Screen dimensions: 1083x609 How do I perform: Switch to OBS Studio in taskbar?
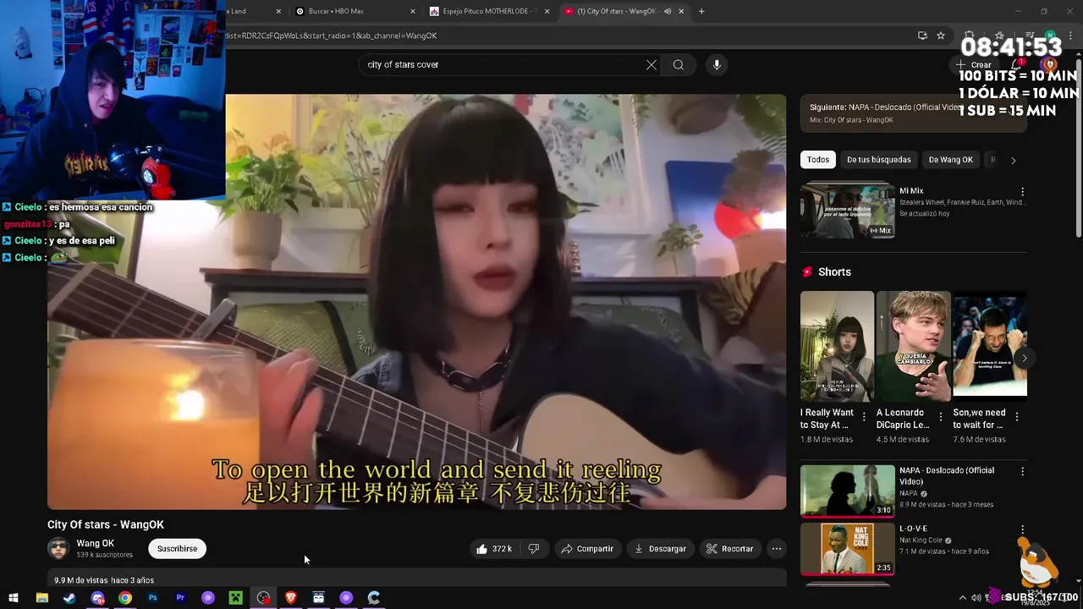264,598
